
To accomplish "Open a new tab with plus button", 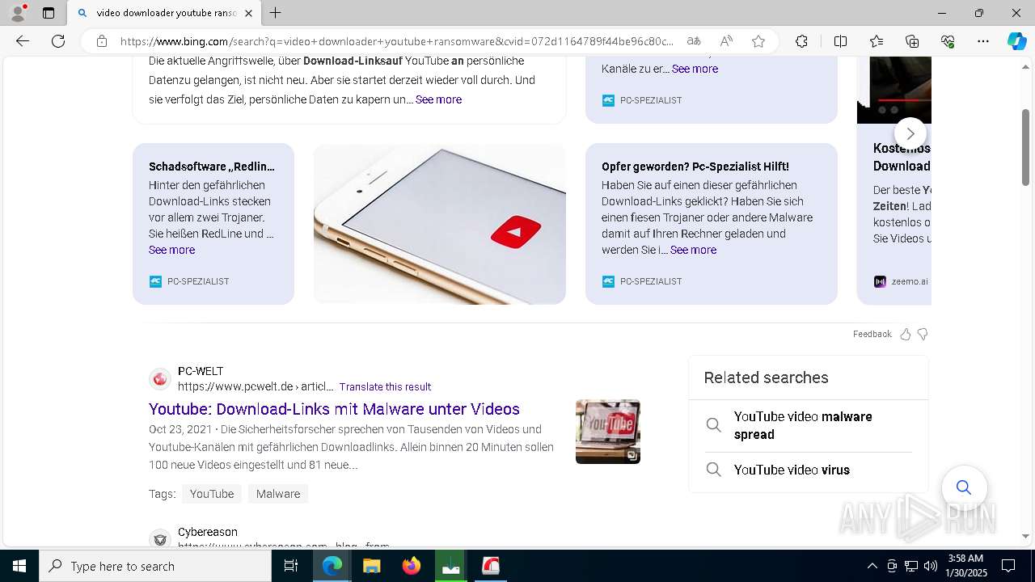I will coord(276,13).
